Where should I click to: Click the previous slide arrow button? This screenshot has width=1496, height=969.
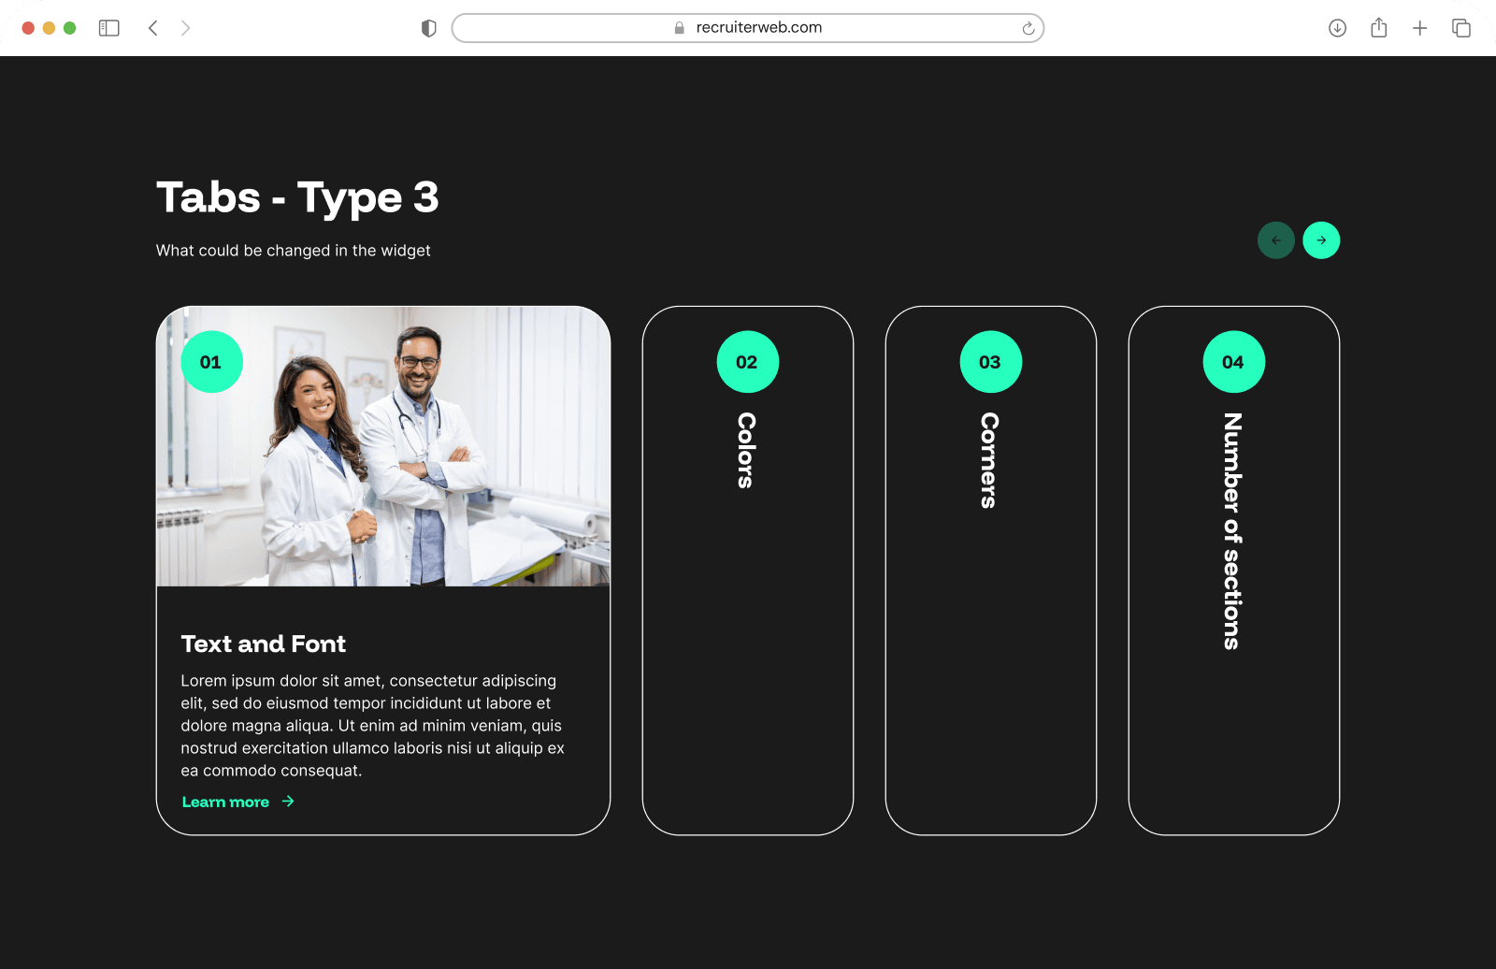1275,240
